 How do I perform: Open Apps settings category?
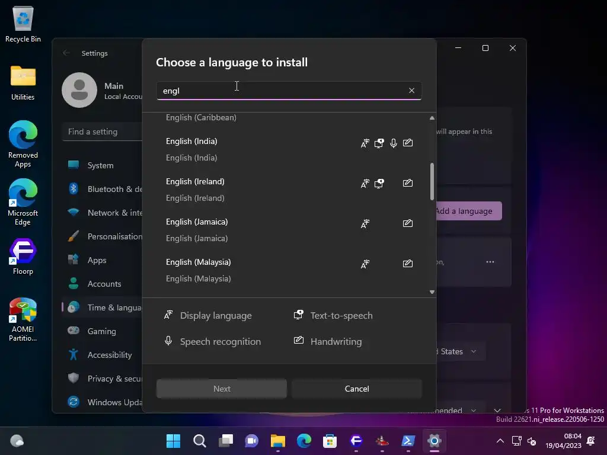(x=102, y=260)
